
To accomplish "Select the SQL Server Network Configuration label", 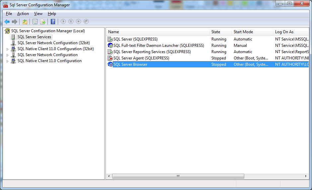I will [47, 55].
